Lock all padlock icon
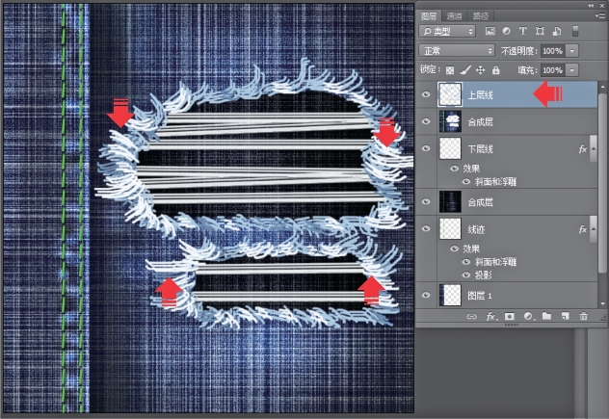The width and height of the screenshot is (609, 419). [x=496, y=70]
